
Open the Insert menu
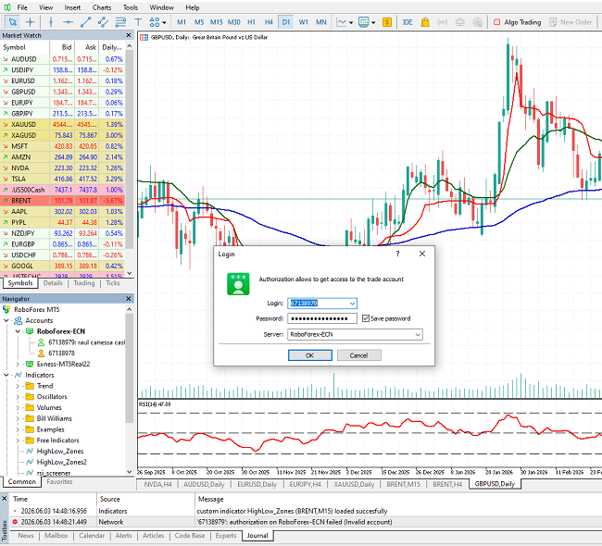point(72,7)
